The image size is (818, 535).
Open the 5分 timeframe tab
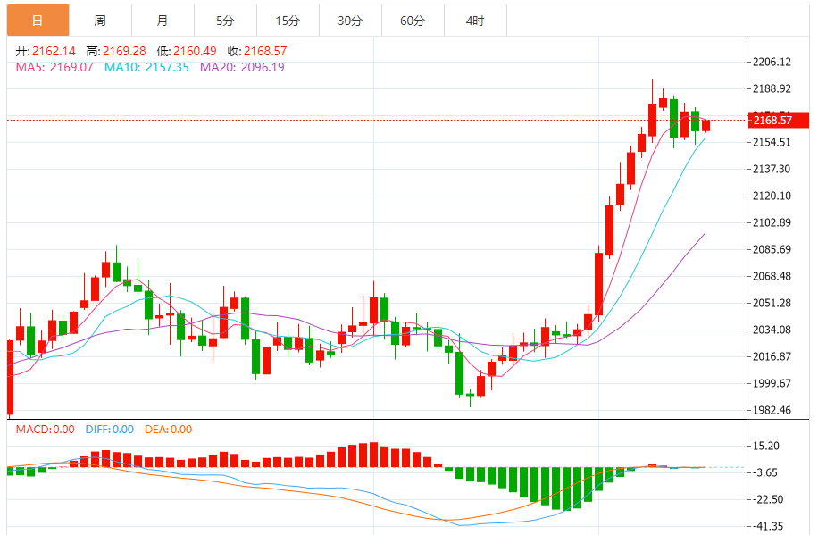tap(225, 21)
